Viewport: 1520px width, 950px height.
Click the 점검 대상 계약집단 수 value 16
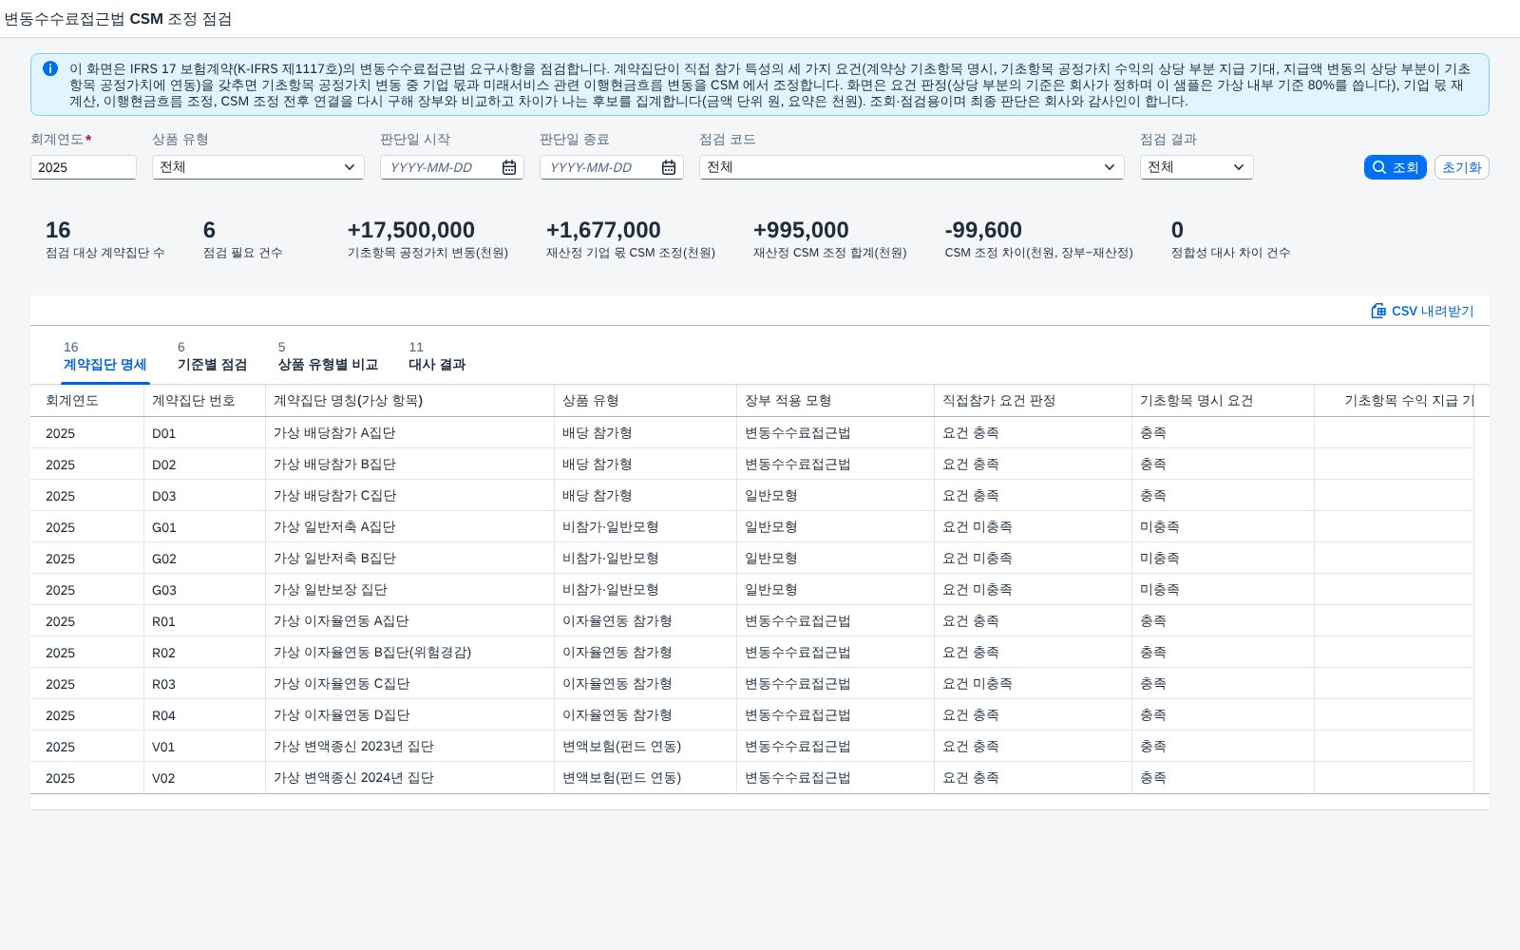[x=58, y=230]
